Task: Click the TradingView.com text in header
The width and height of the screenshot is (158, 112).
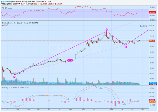Action: coord(29,2)
